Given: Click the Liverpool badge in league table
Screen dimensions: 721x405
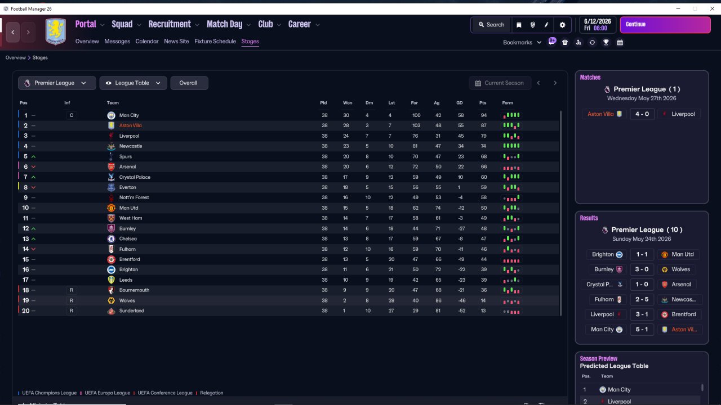Looking at the screenshot, I should (111, 136).
